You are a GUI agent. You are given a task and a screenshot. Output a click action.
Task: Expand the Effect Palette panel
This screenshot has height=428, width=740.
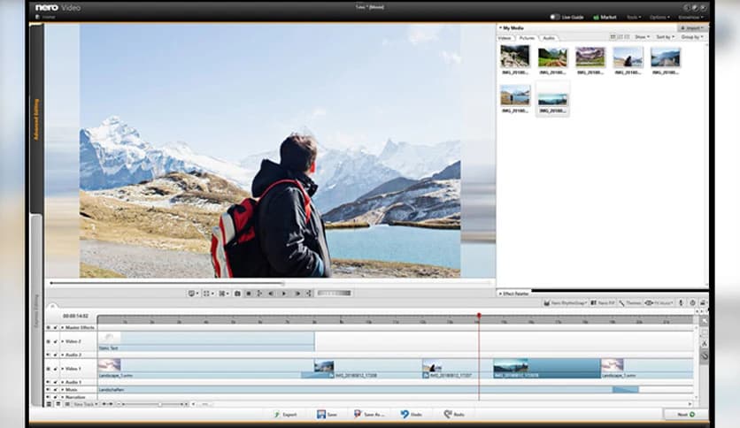click(500, 294)
